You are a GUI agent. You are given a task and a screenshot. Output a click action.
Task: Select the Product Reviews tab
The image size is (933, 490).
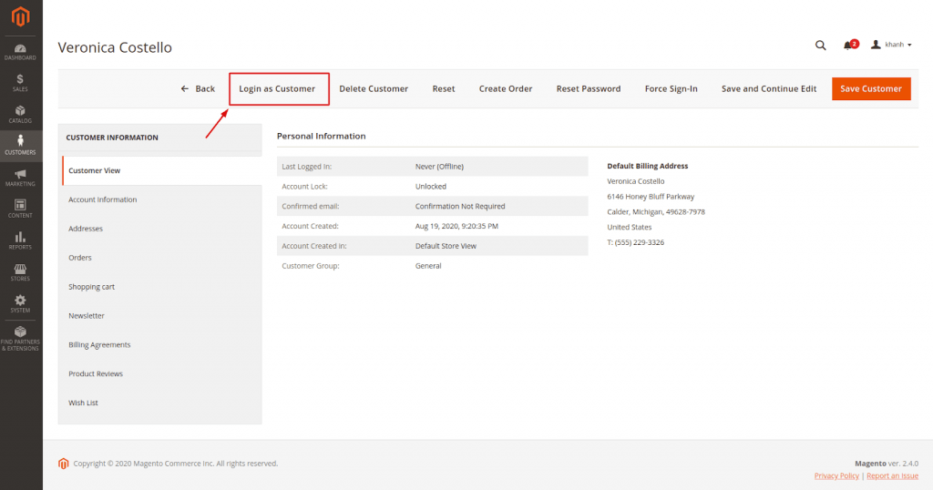(162, 373)
